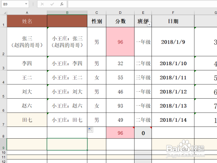Open the Name Box dropdown arrow

[x=26, y=4]
